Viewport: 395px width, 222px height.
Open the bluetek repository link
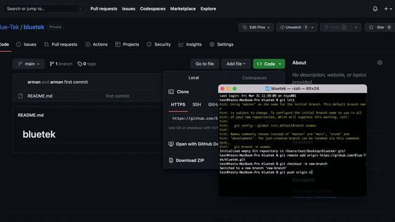pyautogui.click(x=34, y=27)
